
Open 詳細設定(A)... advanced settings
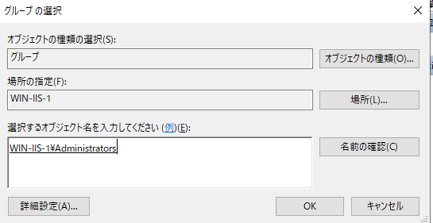(49, 206)
